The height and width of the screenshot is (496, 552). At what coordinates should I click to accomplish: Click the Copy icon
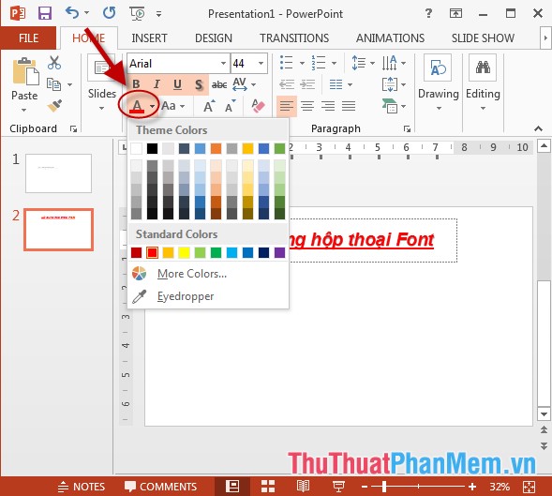[x=53, y=84]
